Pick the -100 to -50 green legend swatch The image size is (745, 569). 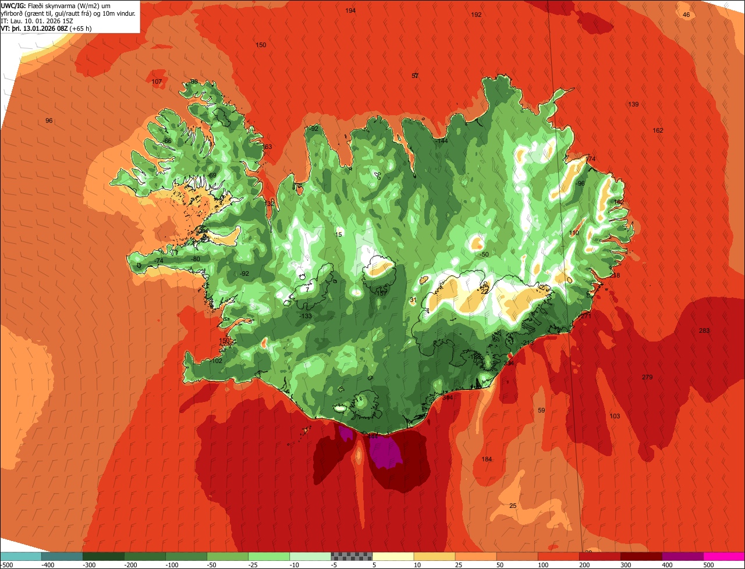186,556
